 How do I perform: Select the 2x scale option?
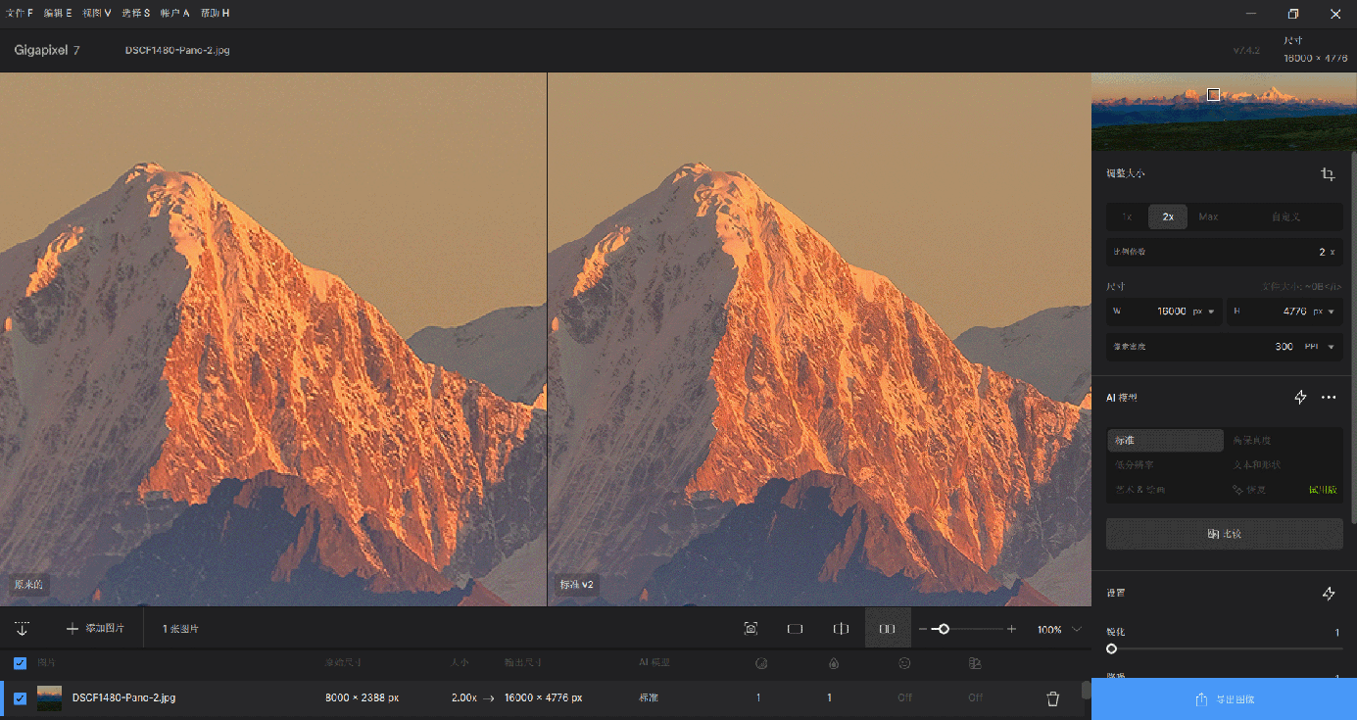(1168, 216)
